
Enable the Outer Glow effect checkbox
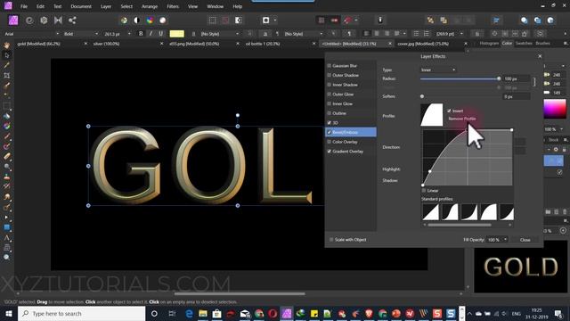[329, 94]
